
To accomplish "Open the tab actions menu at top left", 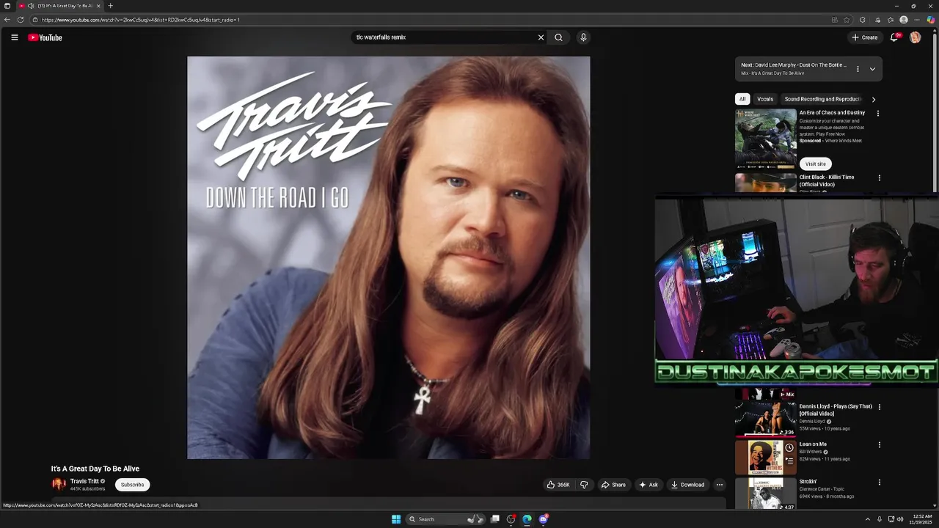I will point(7,6).
